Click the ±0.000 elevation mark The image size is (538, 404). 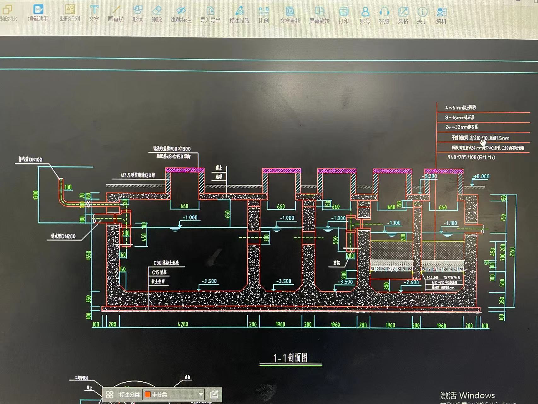pyautogui.click(x=481, y=177)
